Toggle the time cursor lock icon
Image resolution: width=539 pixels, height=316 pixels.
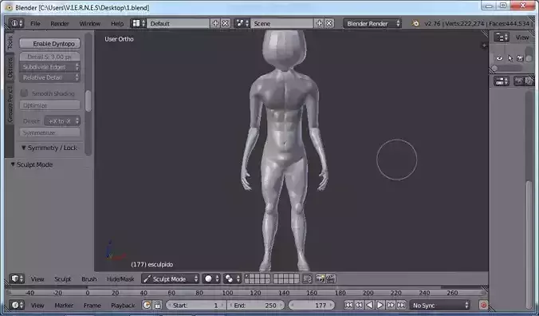(x=157, y=305)
